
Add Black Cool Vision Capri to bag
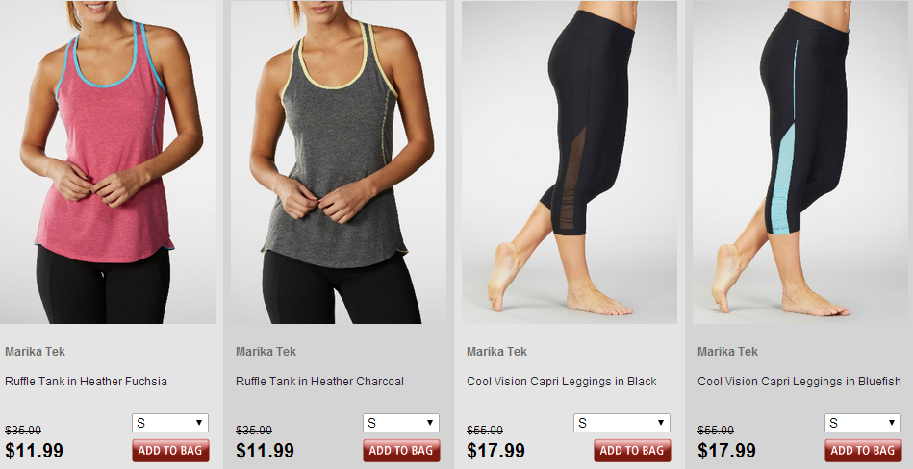click(x=632, y=451)
